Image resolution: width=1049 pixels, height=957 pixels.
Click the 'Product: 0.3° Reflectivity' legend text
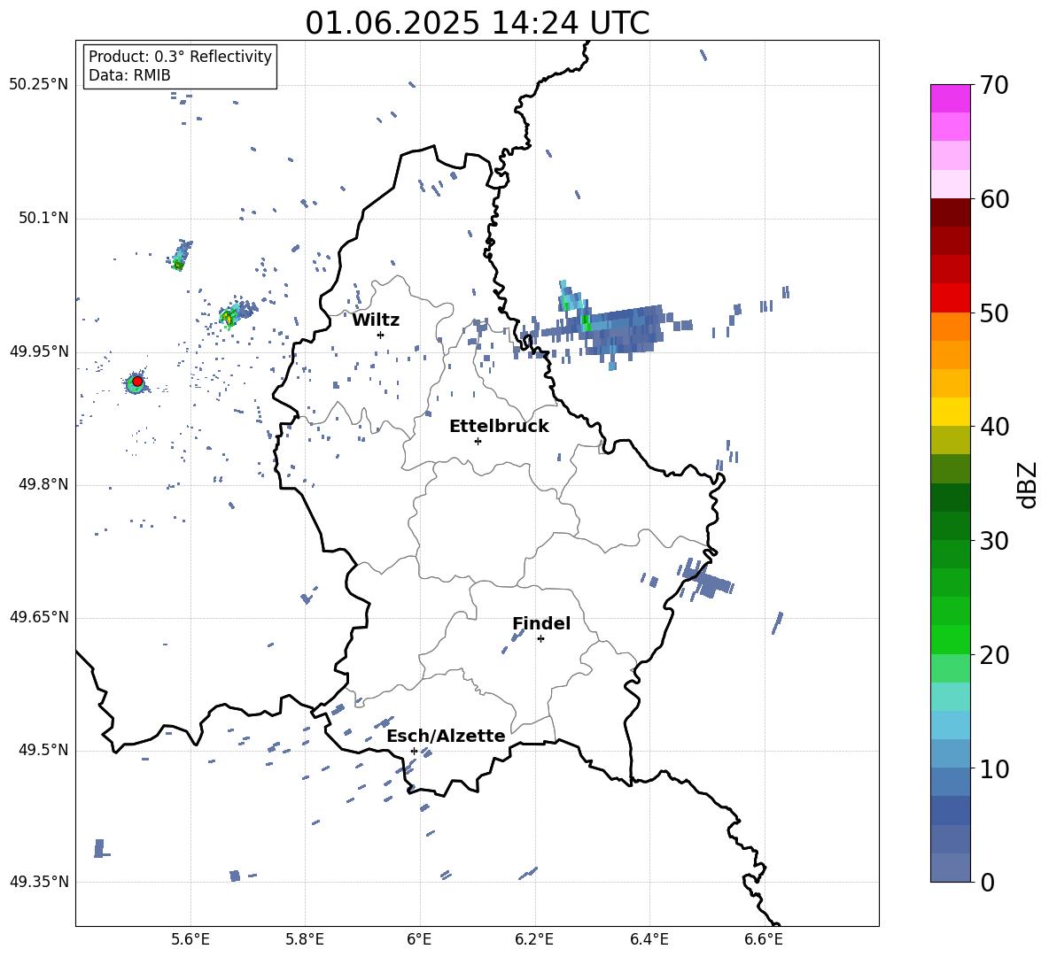click(x=180, y=56)
